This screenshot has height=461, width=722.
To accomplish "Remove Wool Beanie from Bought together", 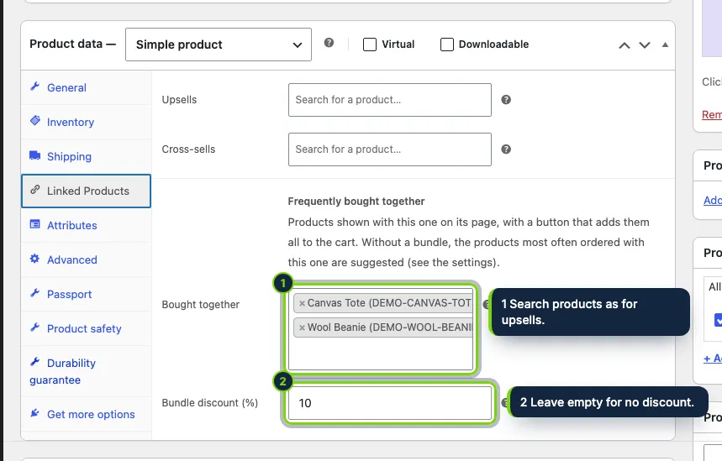I will 302,328.
